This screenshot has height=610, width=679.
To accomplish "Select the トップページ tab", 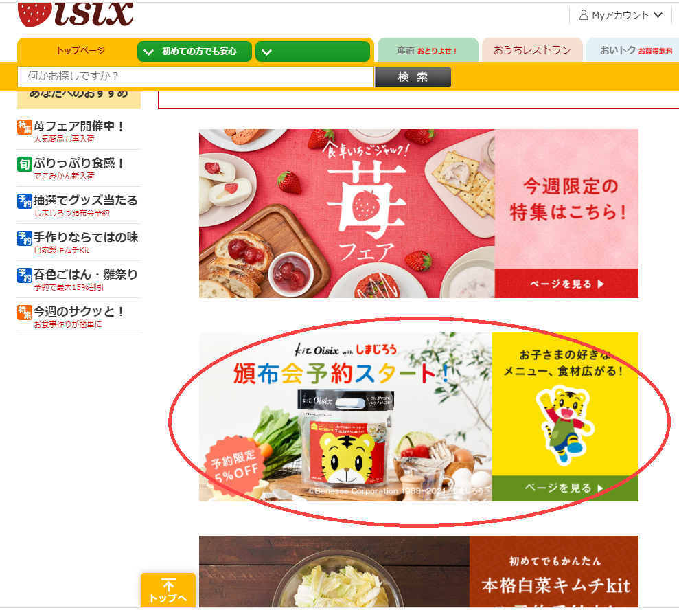I will (80, 51).
